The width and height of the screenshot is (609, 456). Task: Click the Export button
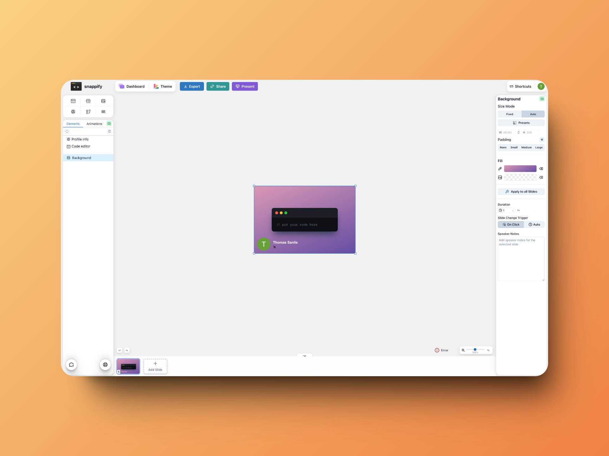pos(192,86)
